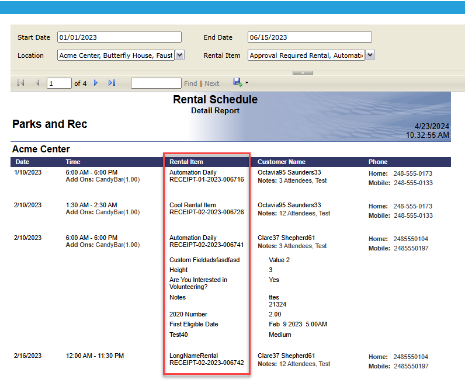Click the Find link
Screen dimensions: 465x383
point(190,83)
